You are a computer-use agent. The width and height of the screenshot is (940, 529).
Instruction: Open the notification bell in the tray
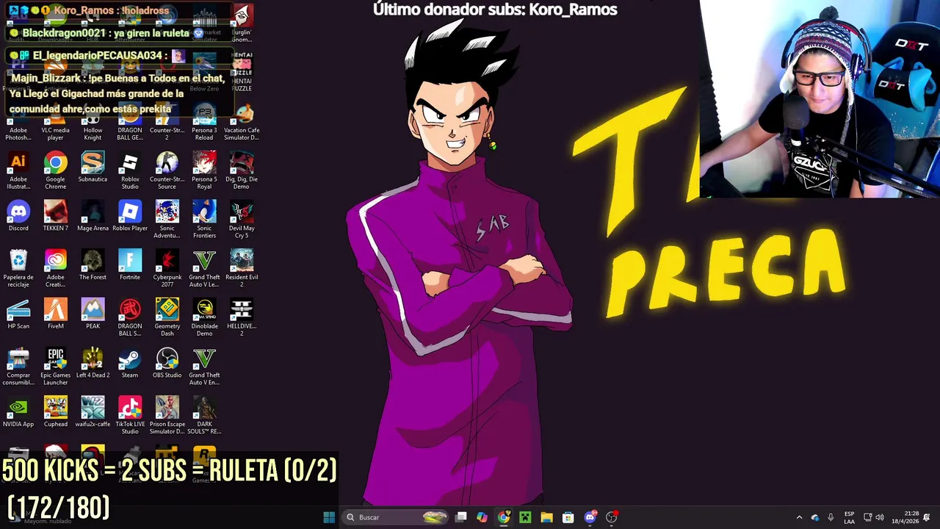(927, 517)
